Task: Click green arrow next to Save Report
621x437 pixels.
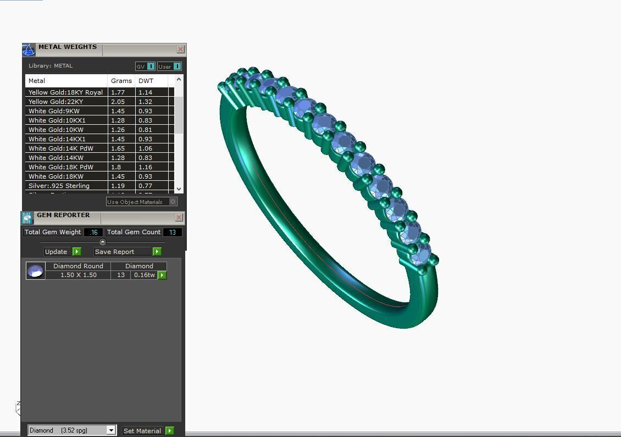Action: 157,252
